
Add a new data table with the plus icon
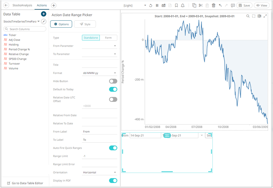click(x=43, y=14)
